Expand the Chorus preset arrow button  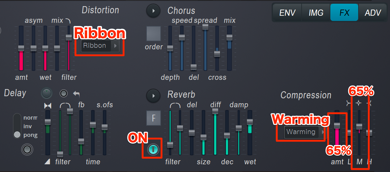[x=153, y=11]
